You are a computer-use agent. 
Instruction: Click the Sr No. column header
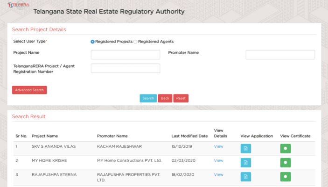click(21, 136)
